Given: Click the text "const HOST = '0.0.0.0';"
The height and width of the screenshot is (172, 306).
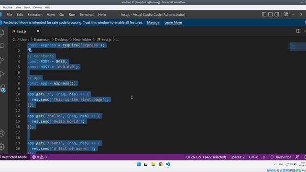Looking at the screenshot, I should click(53, 67).
